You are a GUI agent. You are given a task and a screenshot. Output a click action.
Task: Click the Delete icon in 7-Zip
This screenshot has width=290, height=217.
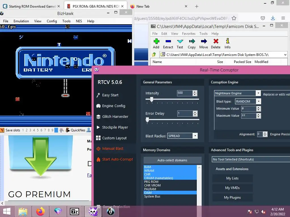coord(216,41)
